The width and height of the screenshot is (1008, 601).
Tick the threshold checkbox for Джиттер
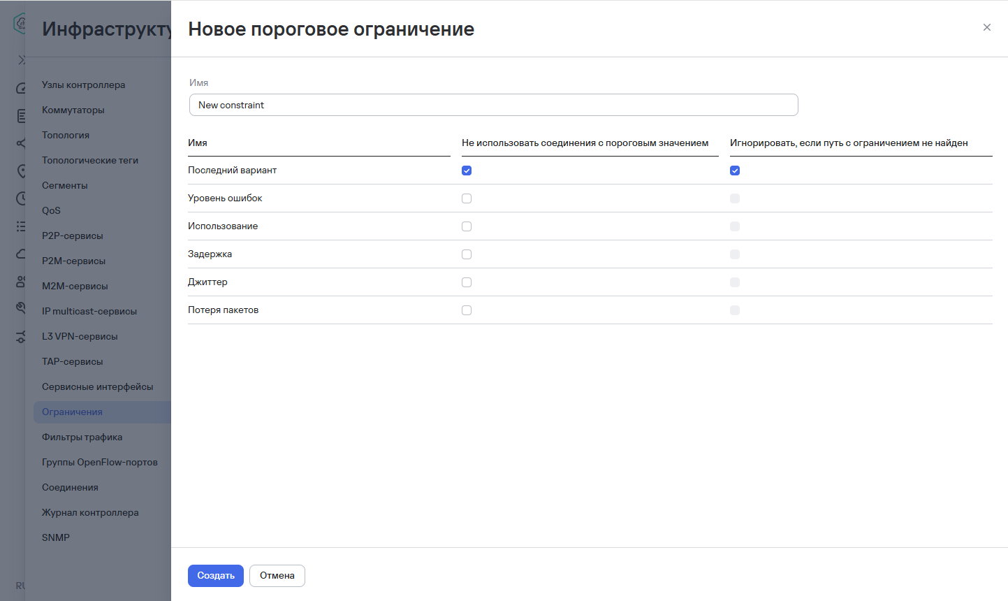[467, 282]
